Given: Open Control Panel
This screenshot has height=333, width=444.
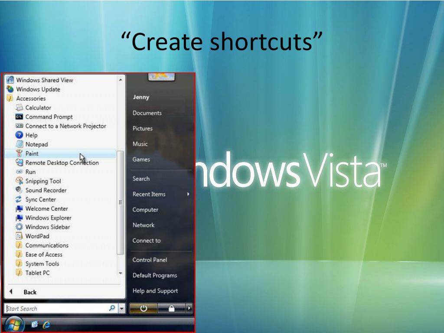Looking at the screenshot, I should coord(150,260).
